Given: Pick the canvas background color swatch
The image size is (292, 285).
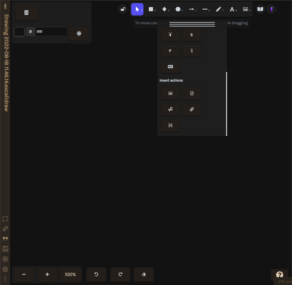Looking at the screenshot, I should [19, 31].
